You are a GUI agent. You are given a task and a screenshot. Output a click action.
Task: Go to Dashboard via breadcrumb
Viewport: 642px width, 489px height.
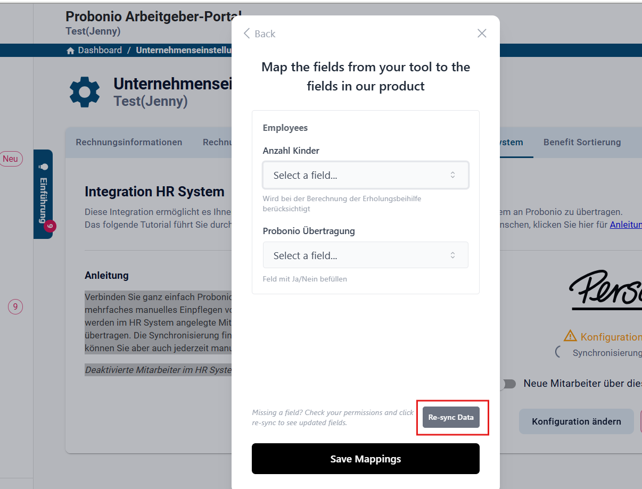click(100, 50)
